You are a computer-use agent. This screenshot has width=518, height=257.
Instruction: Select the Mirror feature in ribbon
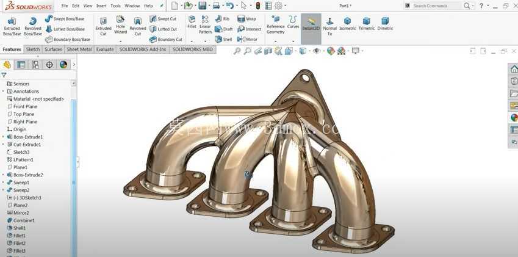point(248,39)
